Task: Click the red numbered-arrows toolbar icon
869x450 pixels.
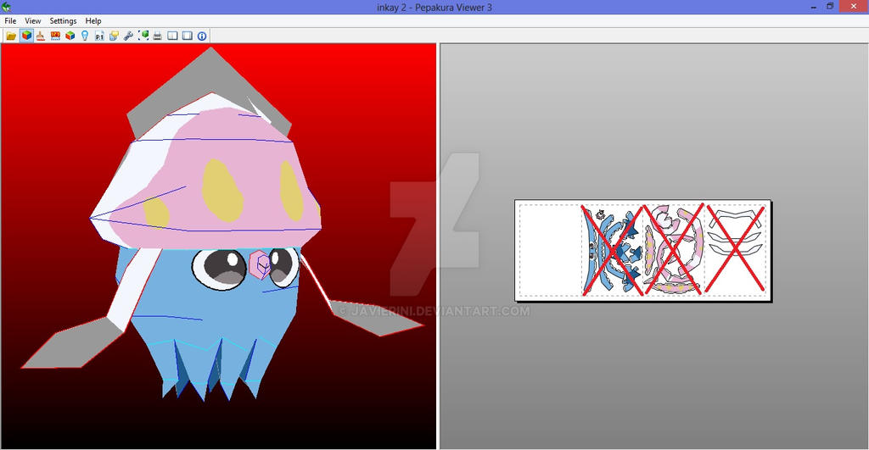Action: coord(55,36)
